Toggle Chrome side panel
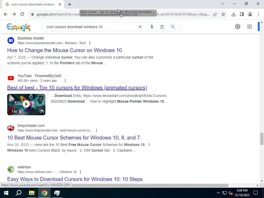 click(x=242, y=14)
